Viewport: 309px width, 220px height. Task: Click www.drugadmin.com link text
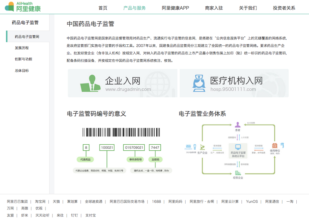click(x=128, y=89)
